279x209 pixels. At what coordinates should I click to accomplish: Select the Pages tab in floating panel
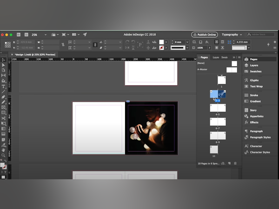204,57
